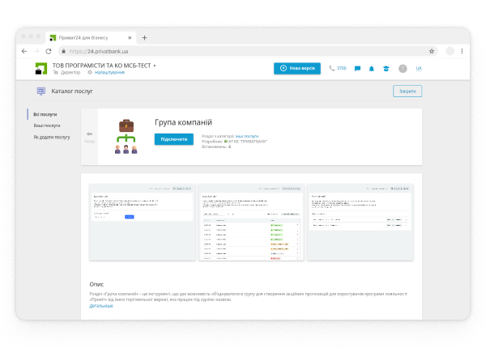Open 'Як додати послугу' sidebar item
The height and width of the screenshot is (348, 486).
coord(51,137)
